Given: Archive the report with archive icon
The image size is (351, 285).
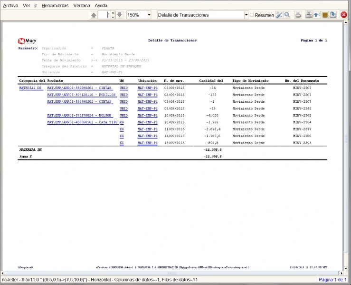Looking at the screenshot, I should [x=325, y=15].
